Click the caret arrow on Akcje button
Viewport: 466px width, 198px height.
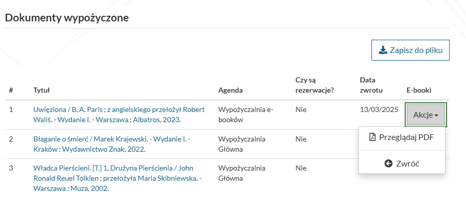tap(436, 116)
